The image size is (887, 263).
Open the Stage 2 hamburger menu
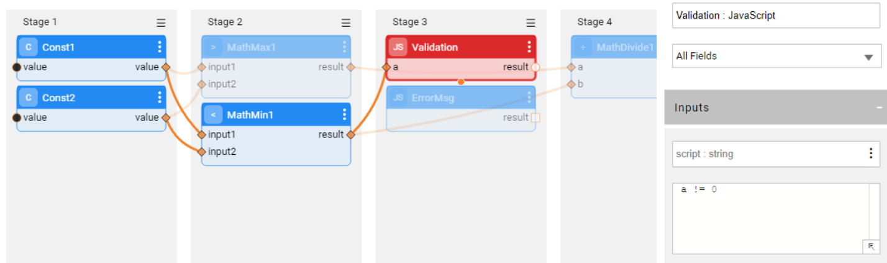tap(346, 23)
